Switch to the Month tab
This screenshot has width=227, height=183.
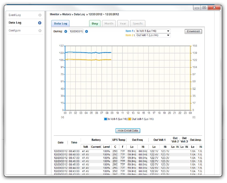tap(109, 24)
